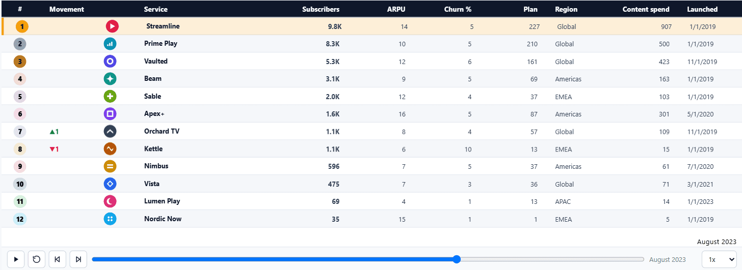Select the Orchard TV service name
This screenshot has width=742, height=270.
pos(162,131)
